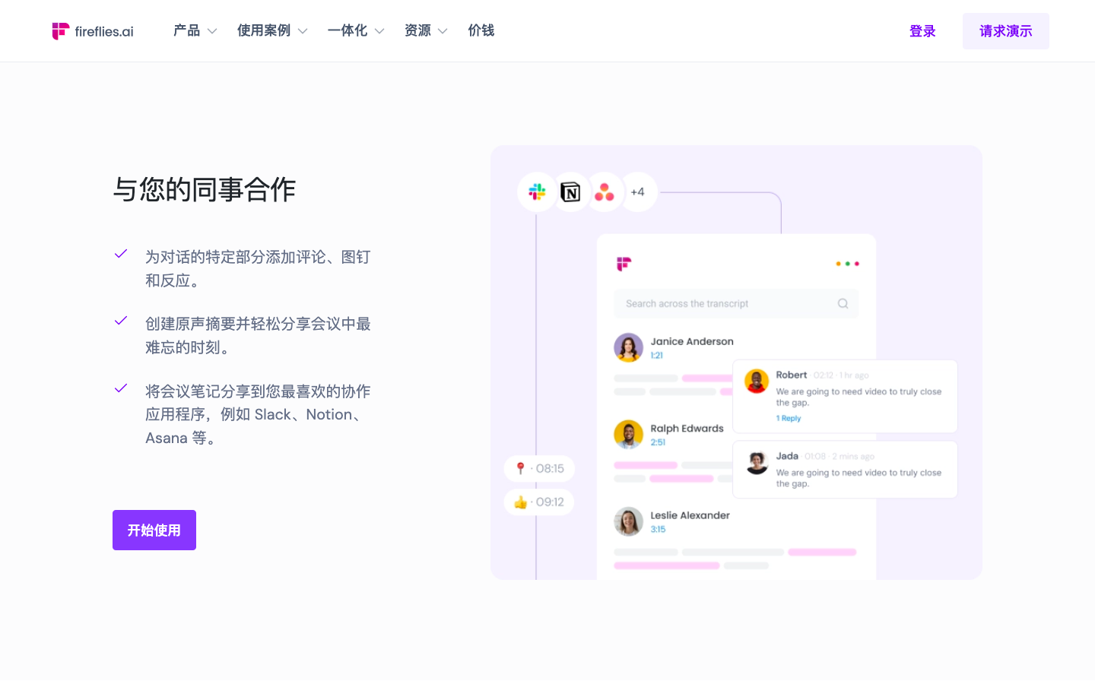Screen dimensions: 1095x684
Task: Click the three colored dots in card
Action: [847, 264]
